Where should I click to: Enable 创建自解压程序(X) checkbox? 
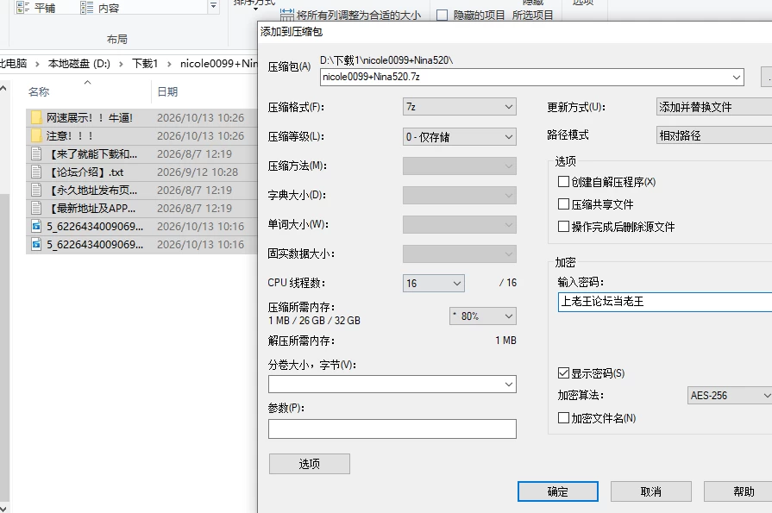tap(564, 182)
